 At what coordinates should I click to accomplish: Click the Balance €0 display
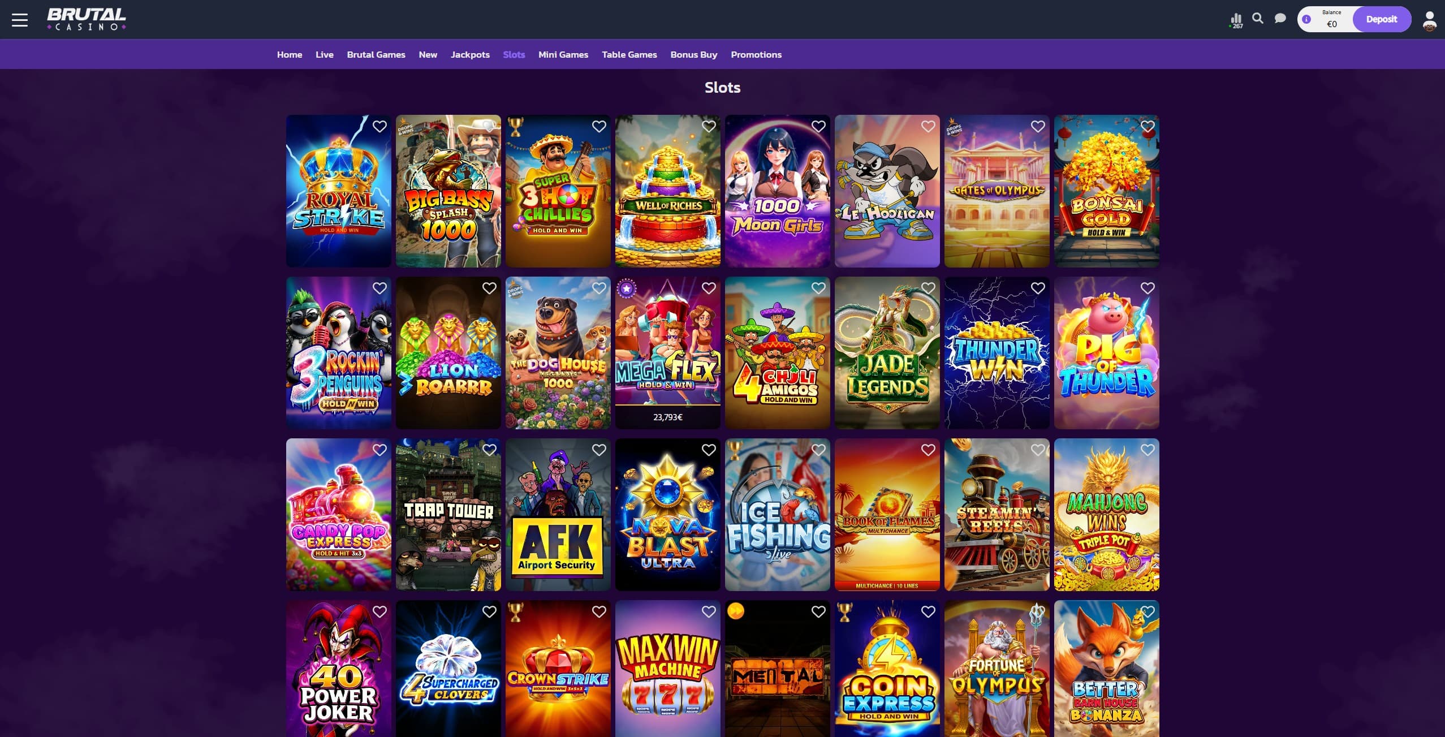click(x=1332, y=19)
